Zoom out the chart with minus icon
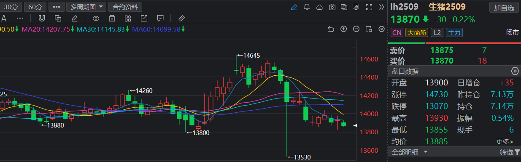The width and height of the screenshot is (521, 162). point(356,29)
